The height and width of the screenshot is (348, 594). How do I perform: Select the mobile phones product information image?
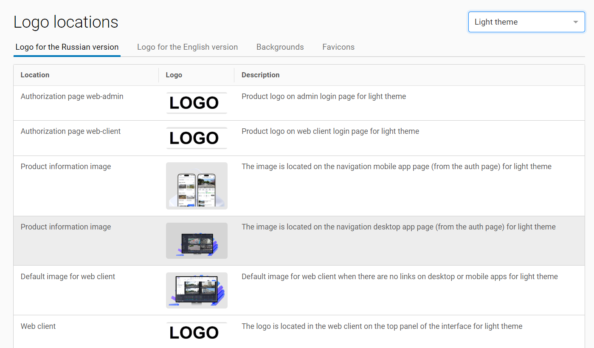click(197, 186)
